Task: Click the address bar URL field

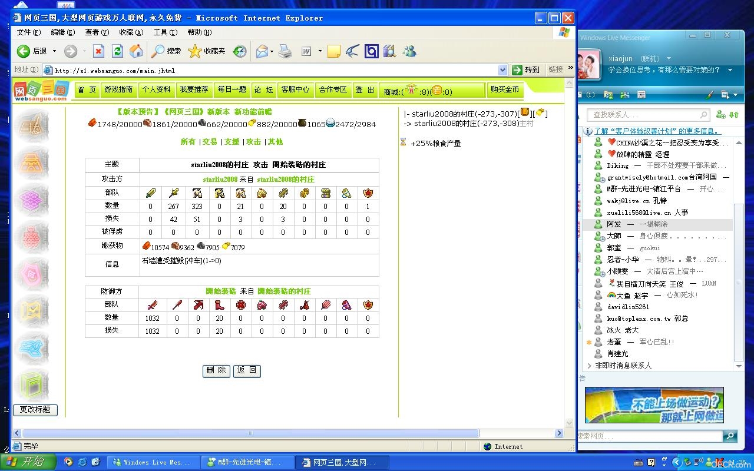Action: click(276, 70)
